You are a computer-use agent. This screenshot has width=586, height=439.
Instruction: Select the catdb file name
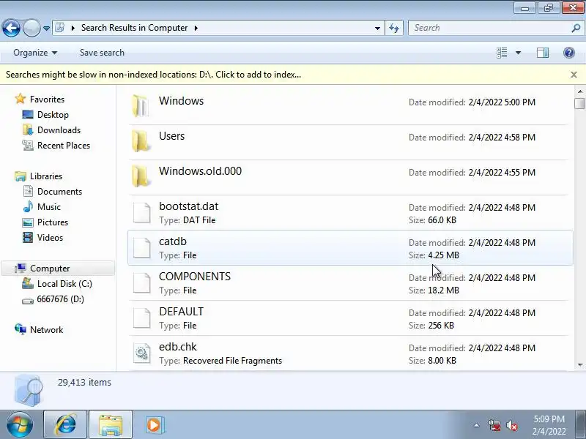(173, 241)
